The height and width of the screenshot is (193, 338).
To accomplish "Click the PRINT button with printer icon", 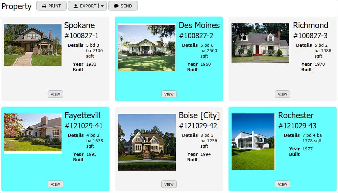I will pyautogui.click(x=51, y=6).
